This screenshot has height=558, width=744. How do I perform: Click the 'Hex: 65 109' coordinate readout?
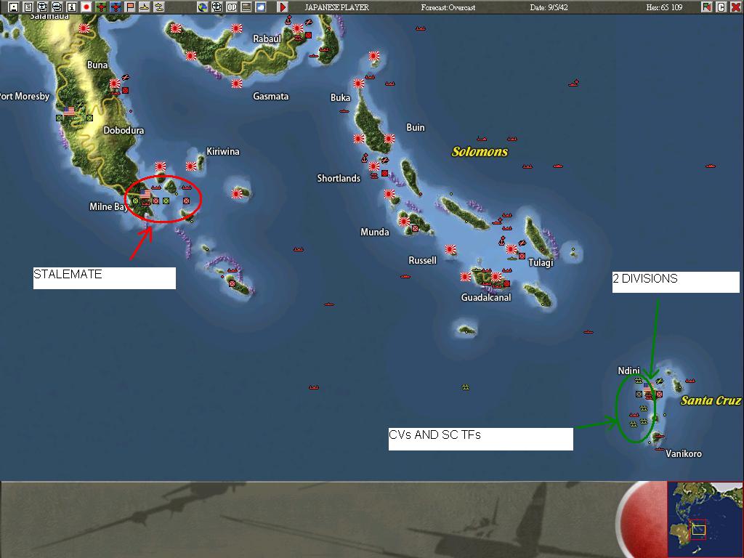[664, 7]
